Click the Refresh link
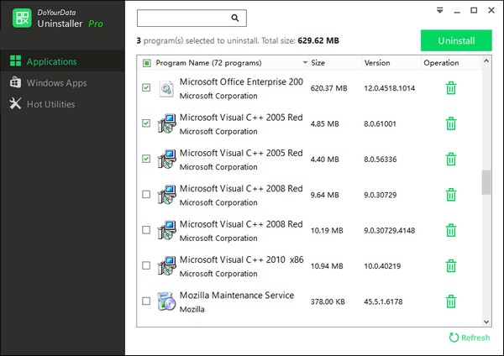The width and height of the screenshot is (504, 356). pyautogui.click(x=470, y=338)
